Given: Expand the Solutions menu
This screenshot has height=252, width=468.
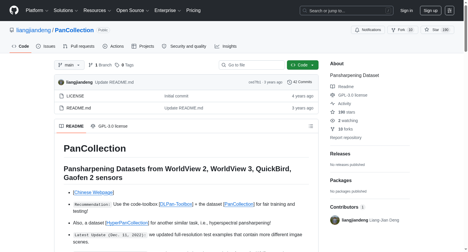Looking at the screenshot, I should pos(66,11).
